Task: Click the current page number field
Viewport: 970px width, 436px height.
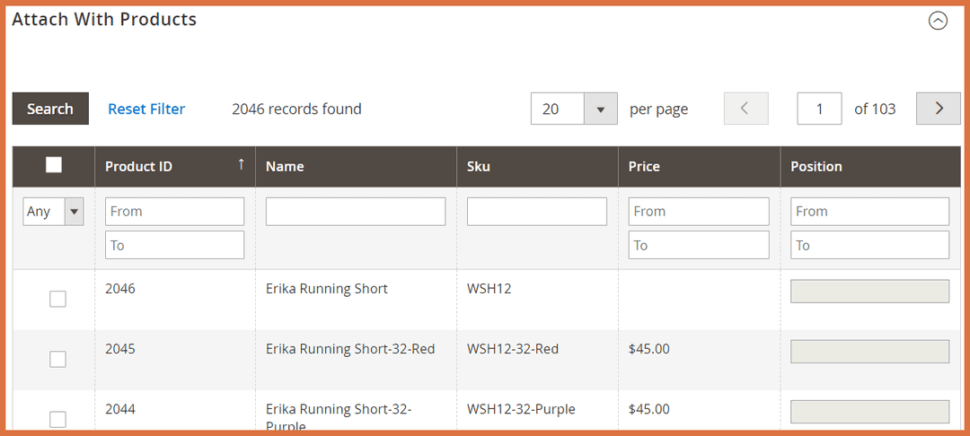Action: [819, 109]
